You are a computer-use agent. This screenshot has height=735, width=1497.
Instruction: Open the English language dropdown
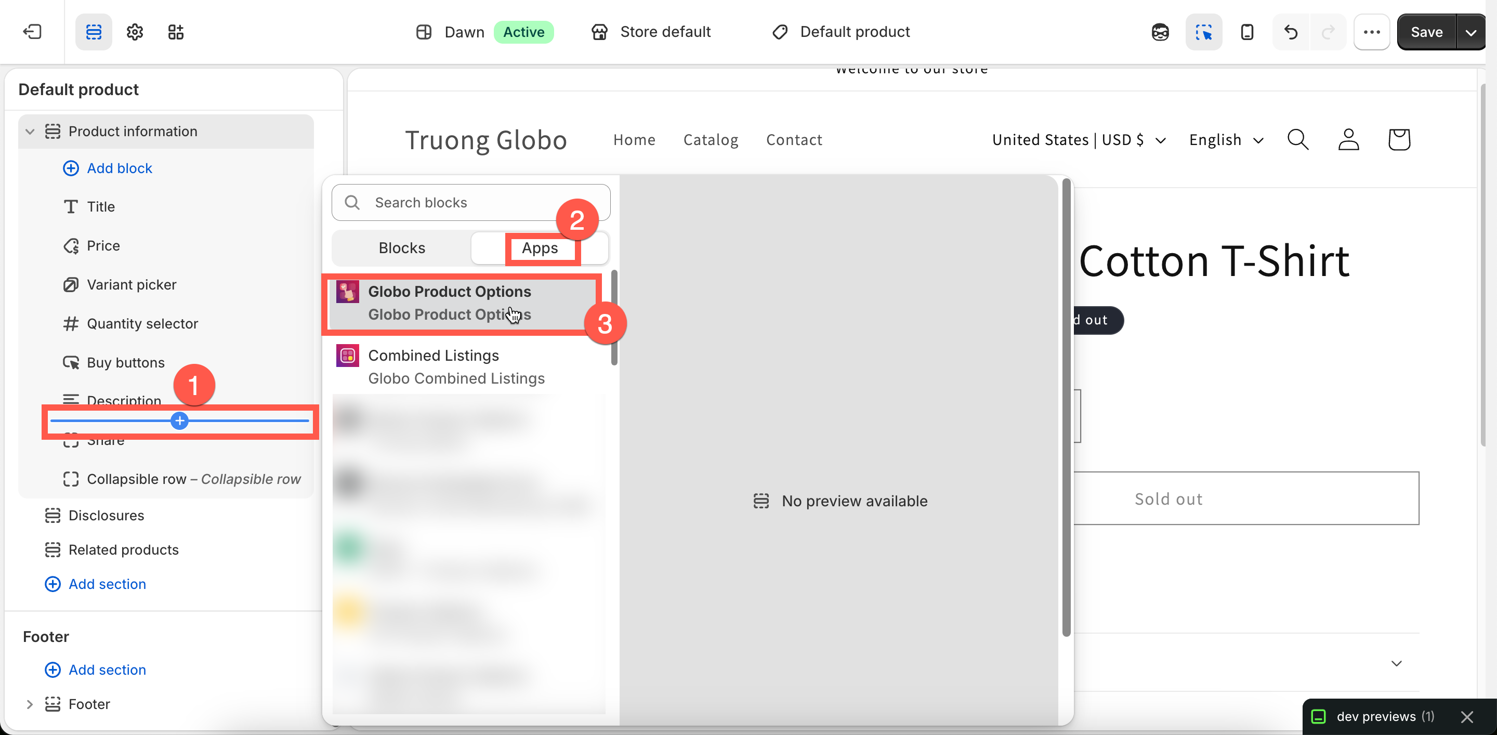coord(1226,139)
